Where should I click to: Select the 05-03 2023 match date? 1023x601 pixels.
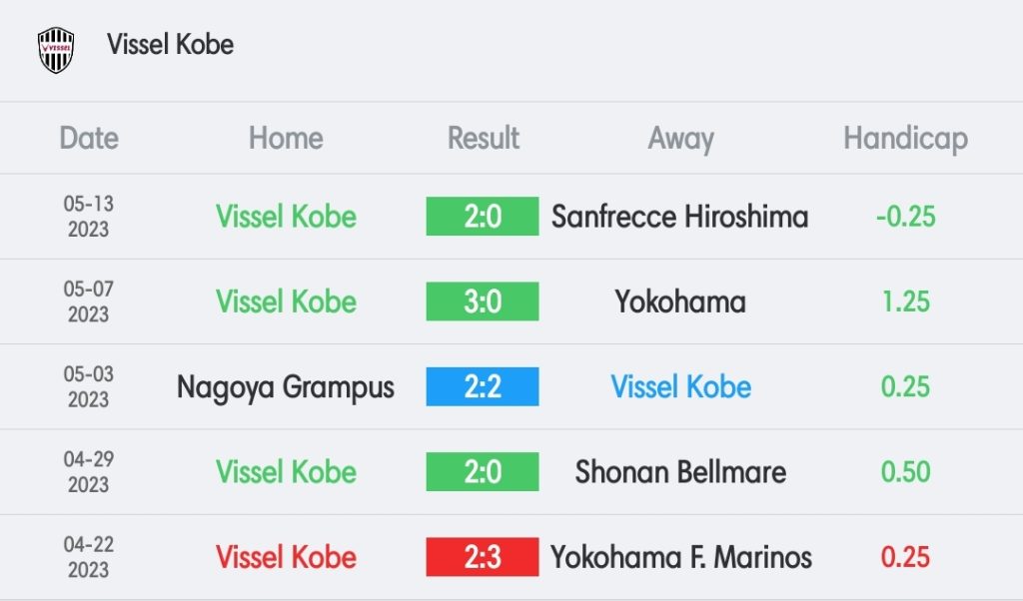click(89, 386)
